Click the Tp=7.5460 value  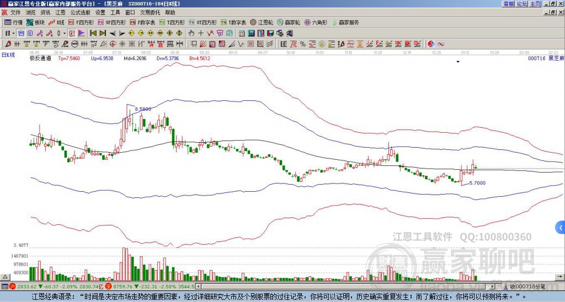point(69,58)
